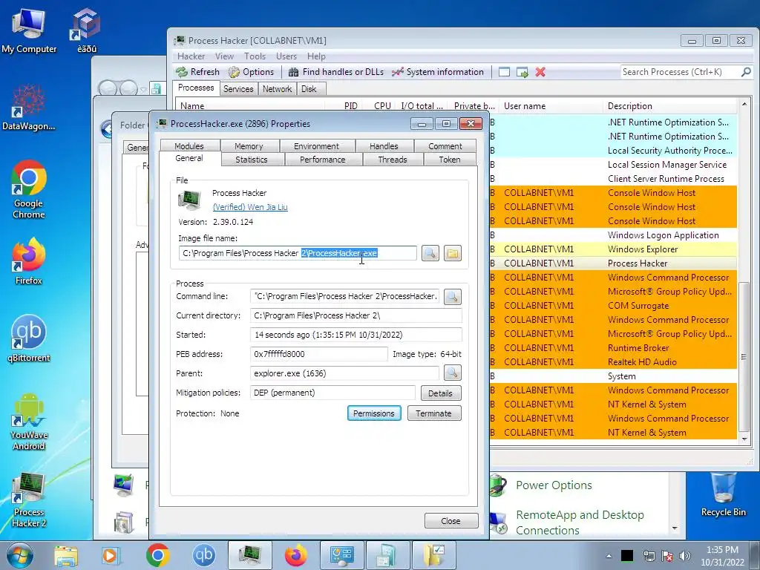Open Handles tab in Properties dialog
The width and height of the screenshot is (760, 570).
384,146
